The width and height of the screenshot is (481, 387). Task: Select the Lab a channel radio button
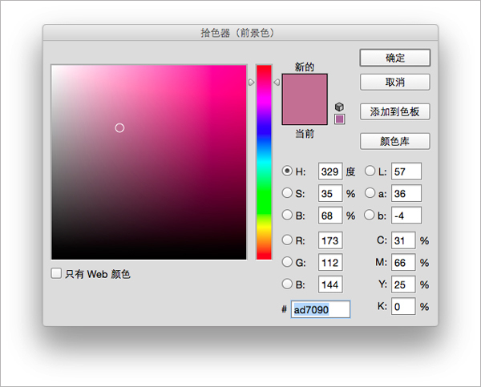370,193
